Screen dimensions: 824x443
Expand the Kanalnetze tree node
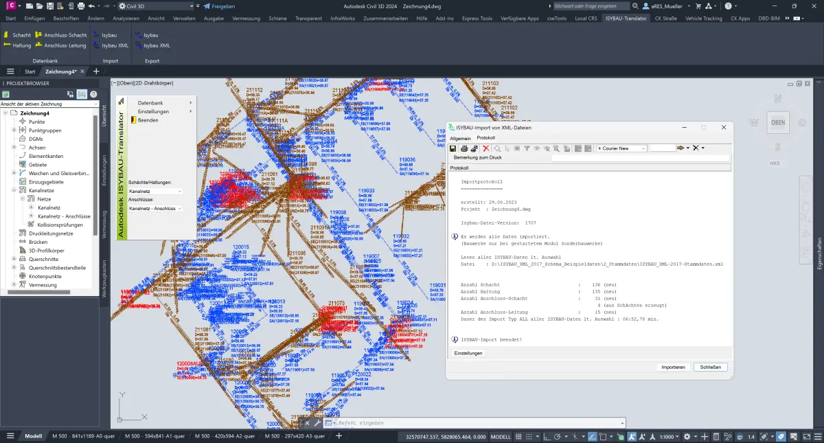tap(14, 190)
